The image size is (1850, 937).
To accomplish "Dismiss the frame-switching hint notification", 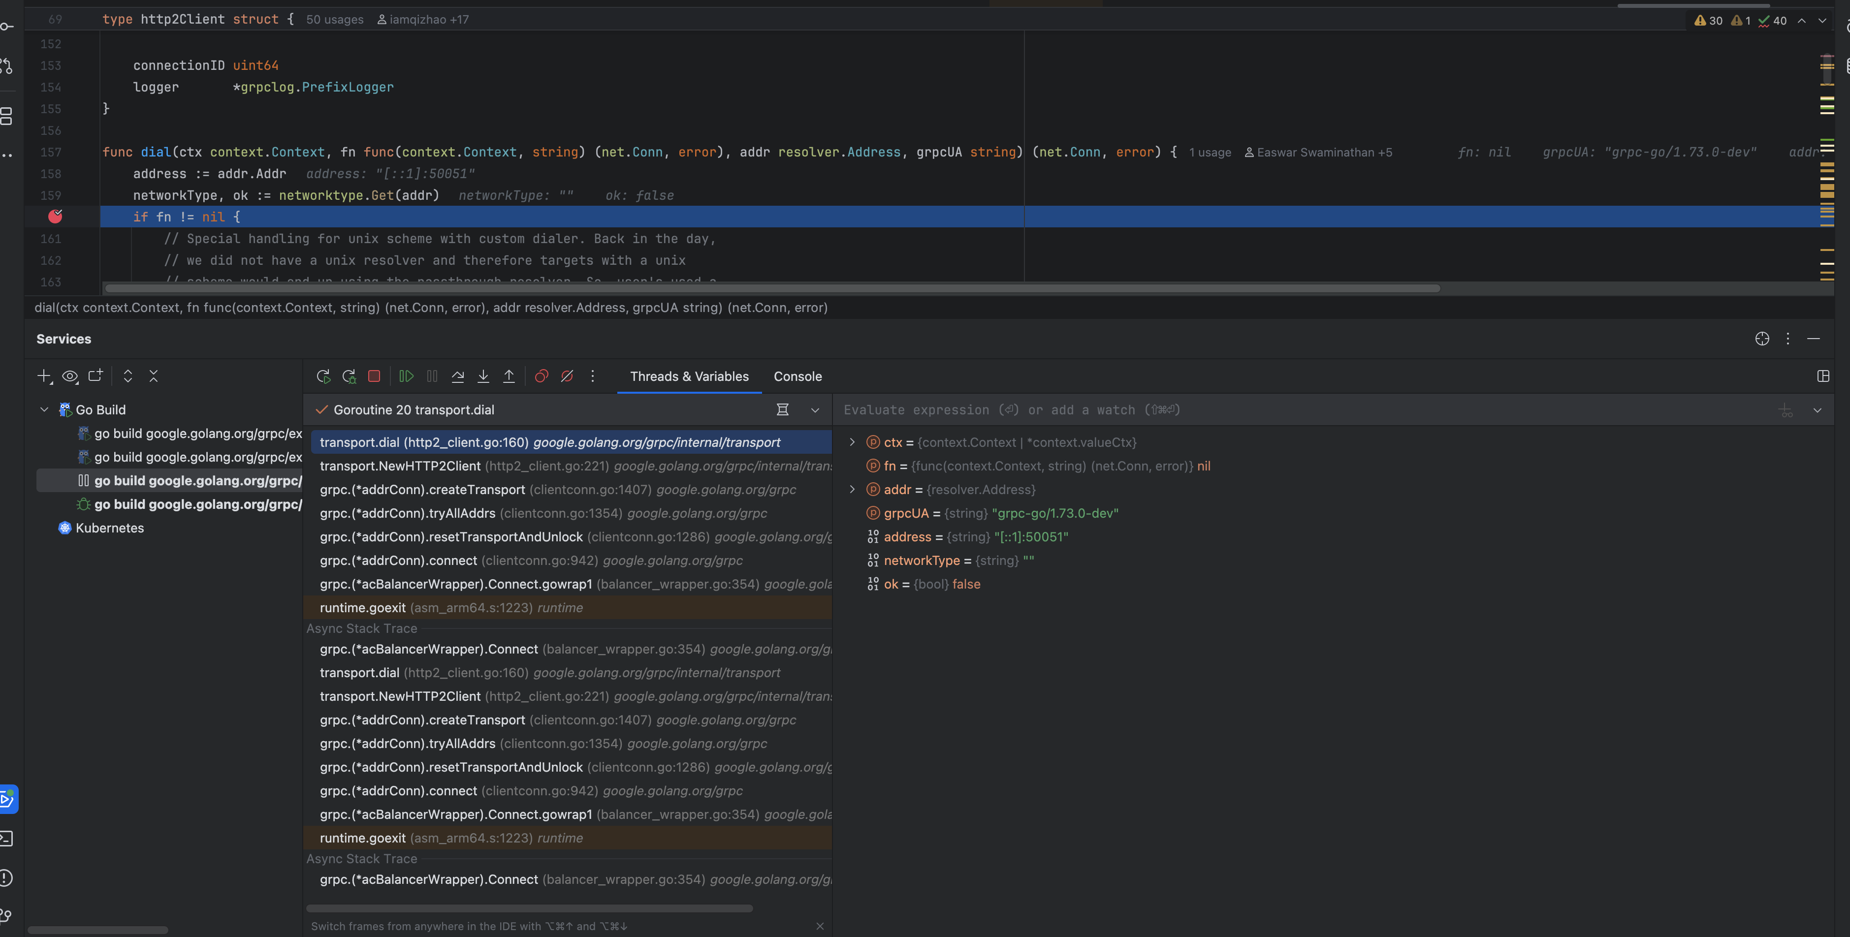I will pyautogui.click(x=820, y=926).
